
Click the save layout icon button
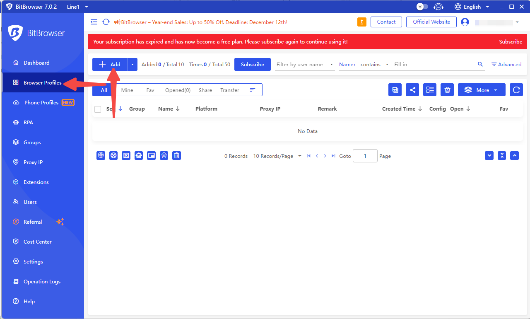point(395,90)
